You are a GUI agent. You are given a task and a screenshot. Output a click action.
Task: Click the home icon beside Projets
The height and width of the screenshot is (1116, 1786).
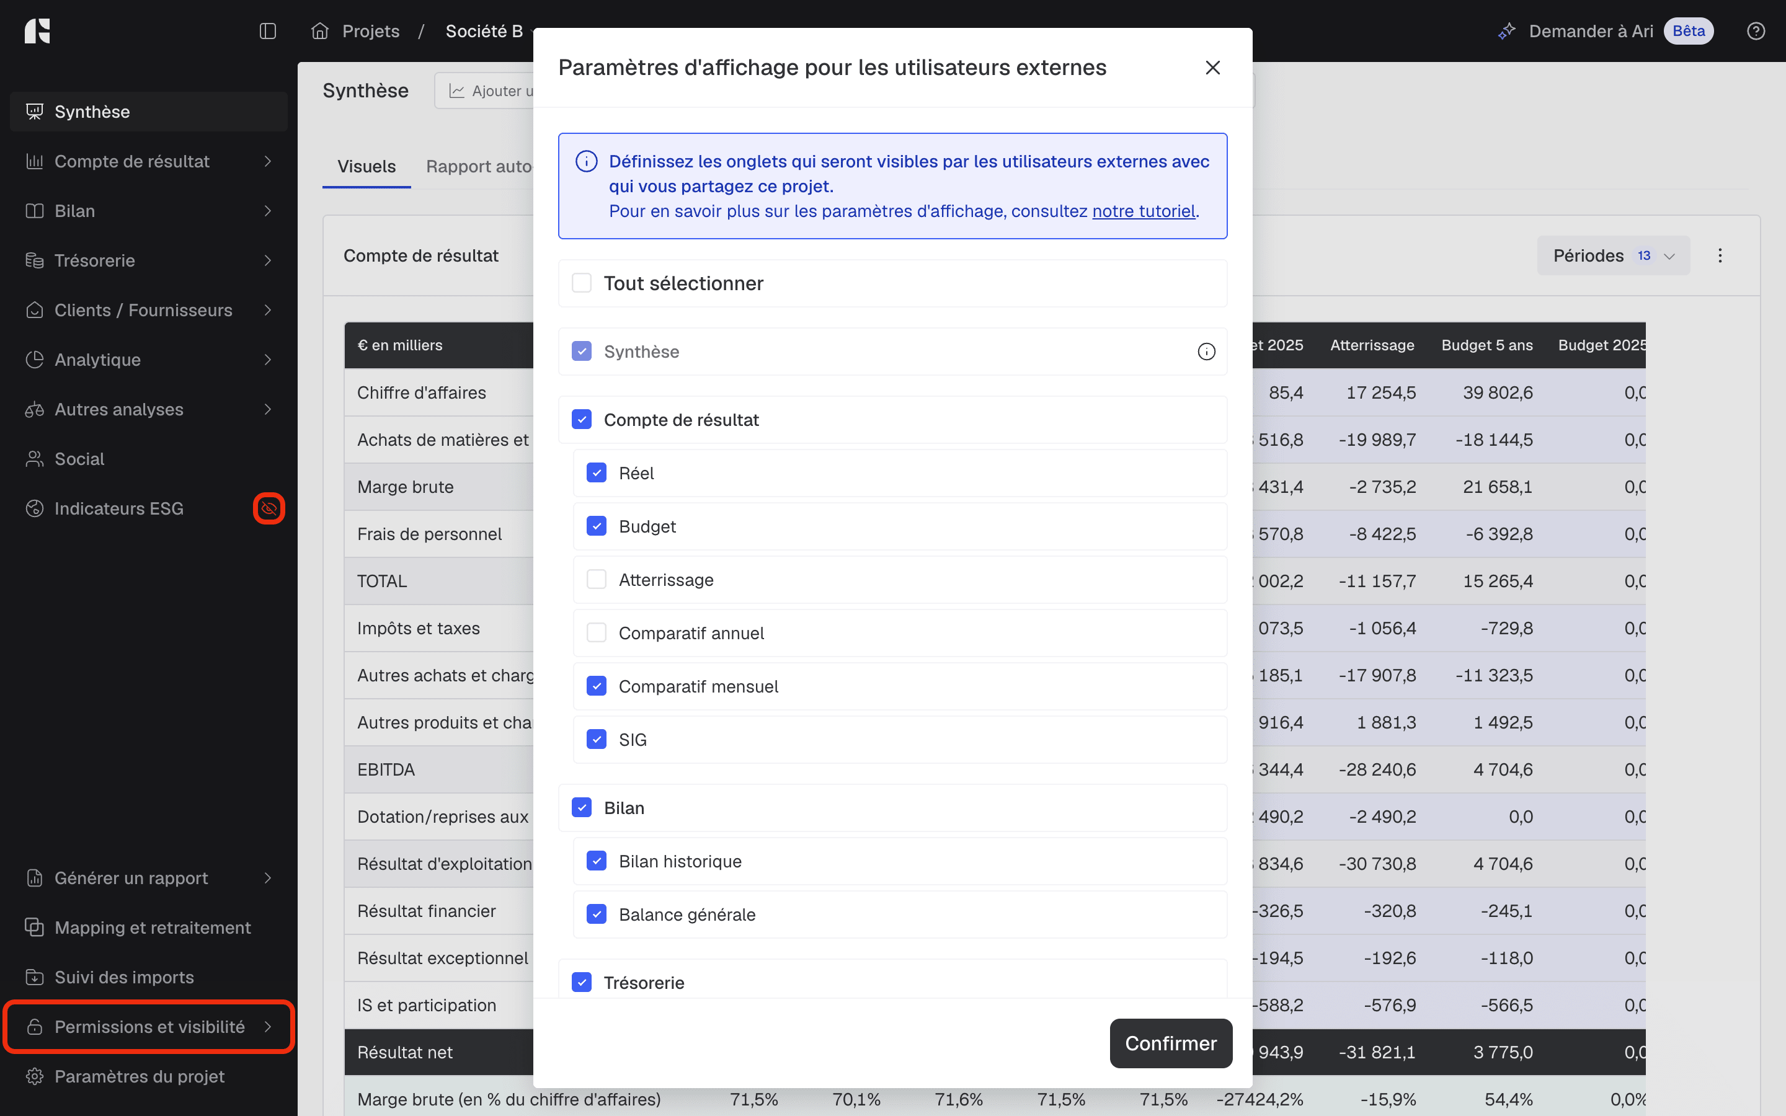319,31
